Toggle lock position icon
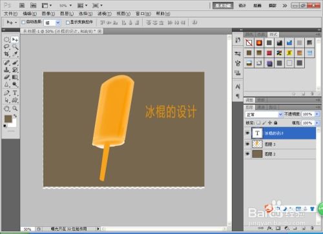Viewport: 323px width, 234px height. 270,123
